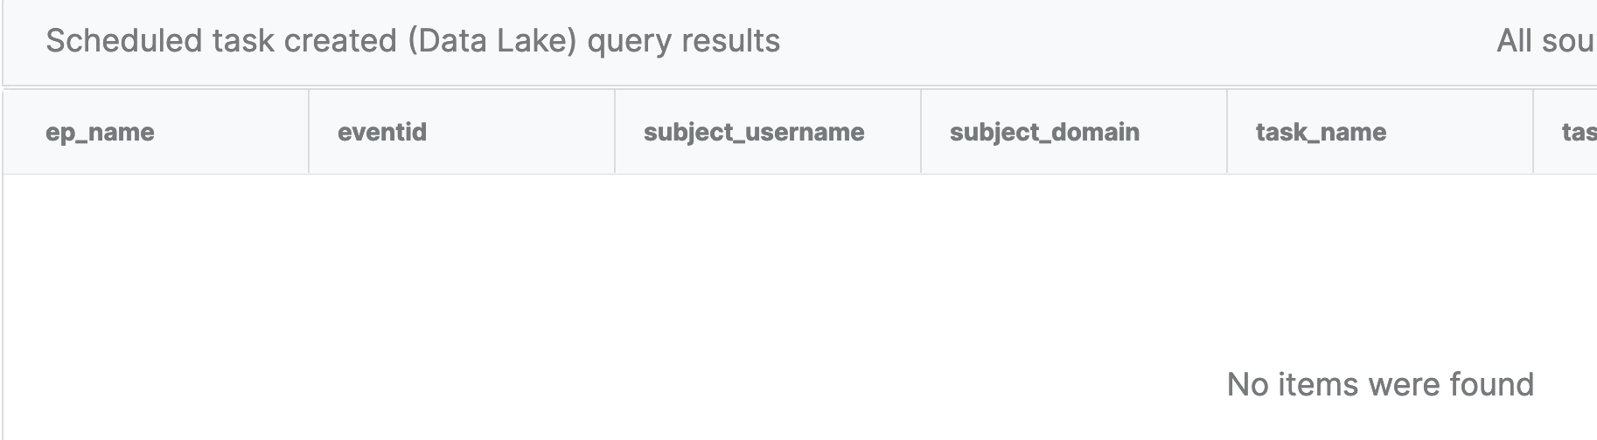Click divider between subject_domain and task_name
Viewport: 1597px width, 440px height.
point(1227,132)
